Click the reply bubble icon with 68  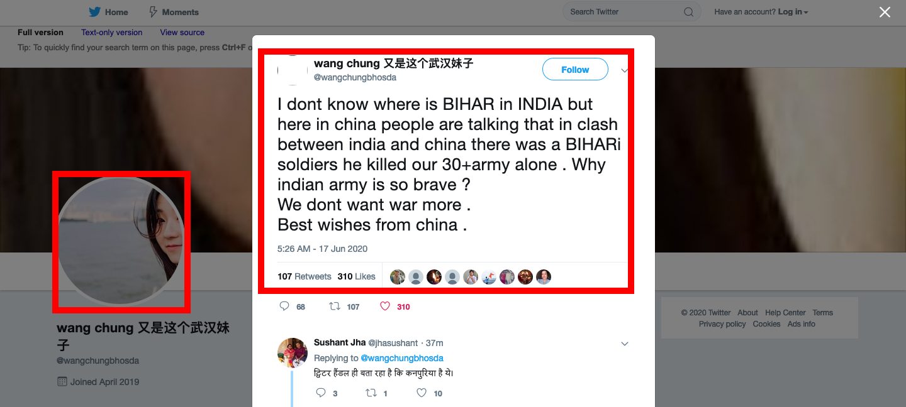pos(284,307)
